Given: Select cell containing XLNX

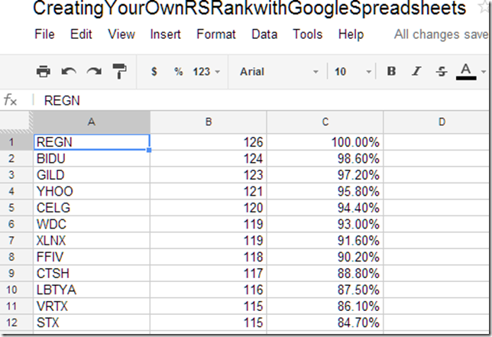Looking at the screenshot, I should (x=92, y=241).
